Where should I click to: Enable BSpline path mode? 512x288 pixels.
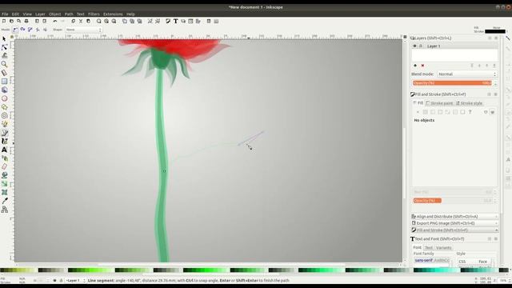point(30,30)
